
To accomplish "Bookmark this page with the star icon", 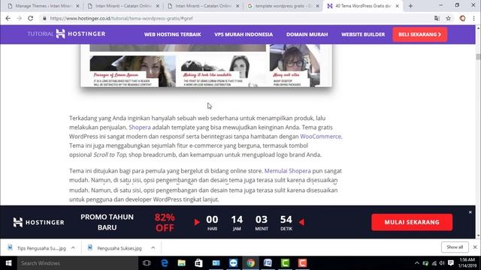I will click(x=448, y=18).
